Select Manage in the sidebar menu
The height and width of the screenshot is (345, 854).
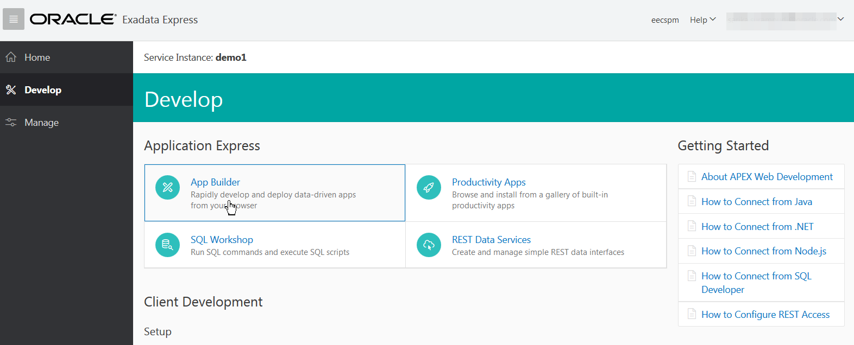coord(41,123)
